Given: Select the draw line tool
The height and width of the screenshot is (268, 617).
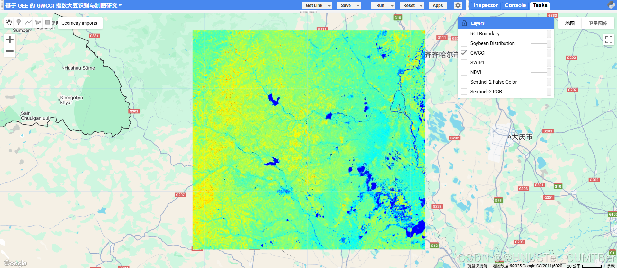Looking at the screenshot, I should pyautogui.click(x=28, y=22).
